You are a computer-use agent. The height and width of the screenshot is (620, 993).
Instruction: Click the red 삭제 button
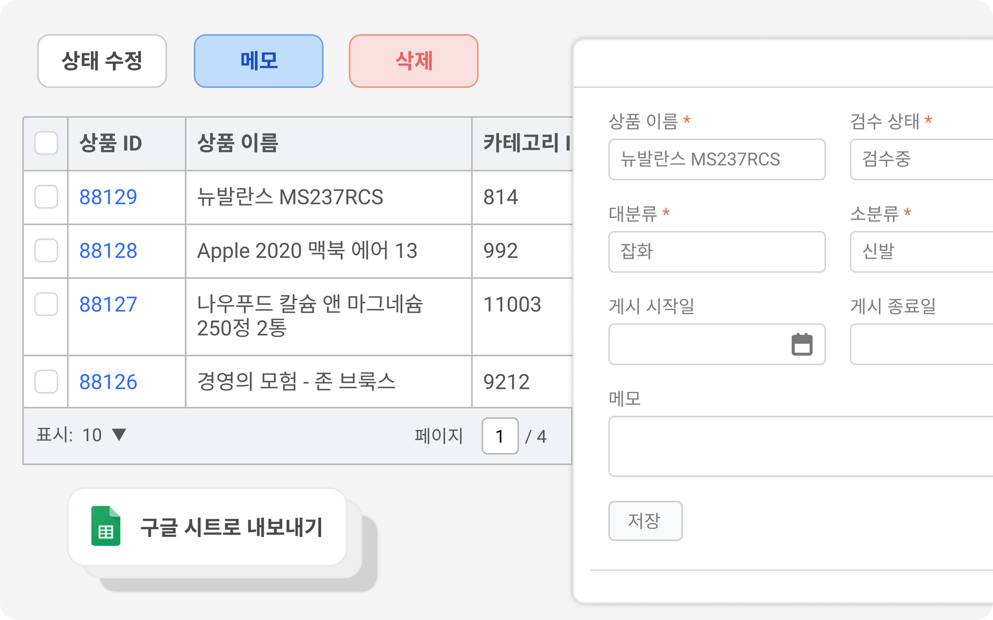coord(414,61)
